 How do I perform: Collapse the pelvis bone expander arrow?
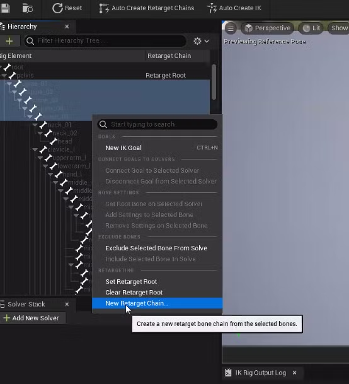[4, 76]
